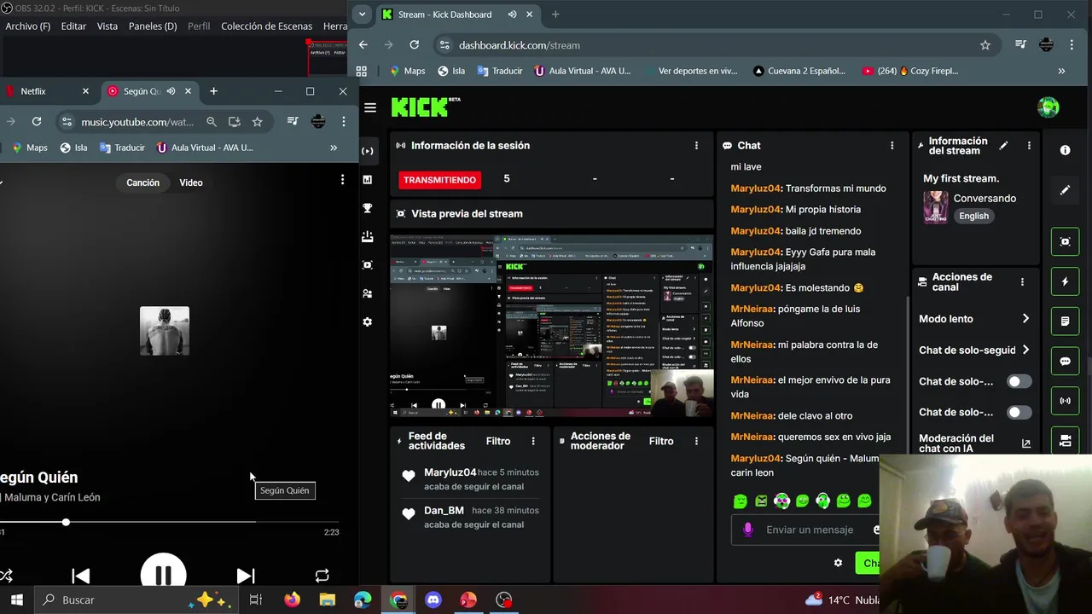Edit Información del stream with pencil icon
The image size is (1092, 614).
click(1003, 146)
